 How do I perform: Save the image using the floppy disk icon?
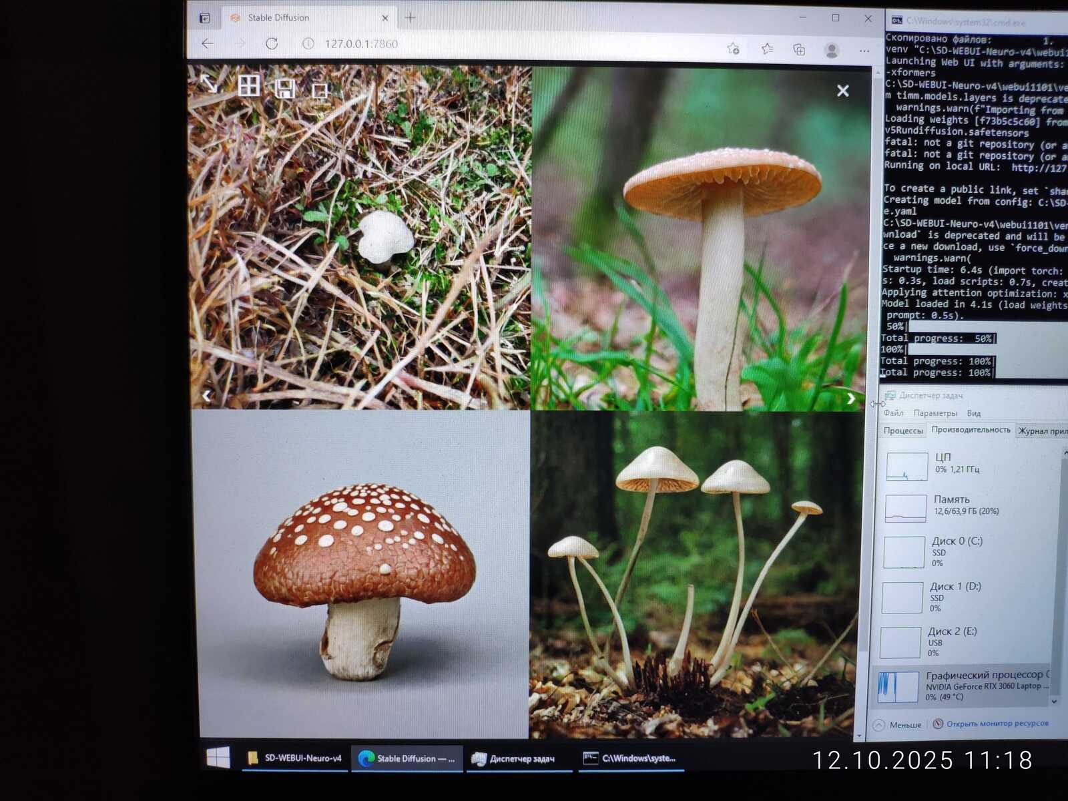285,88
